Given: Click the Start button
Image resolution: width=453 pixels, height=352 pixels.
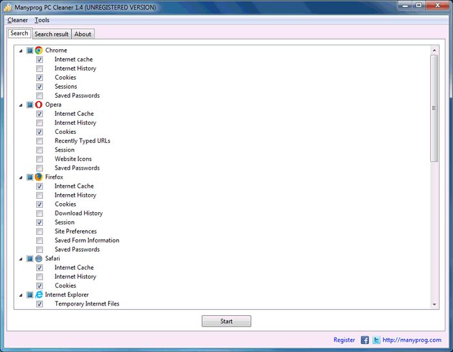Looking at the screenshot, I should [x=226, y=321].
